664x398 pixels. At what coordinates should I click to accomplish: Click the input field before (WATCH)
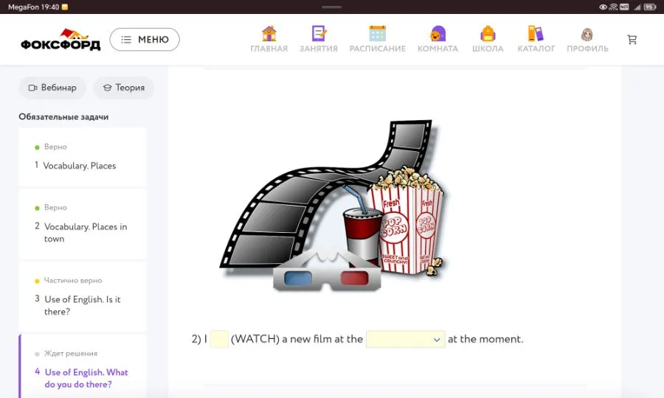[x=219, y=339]
